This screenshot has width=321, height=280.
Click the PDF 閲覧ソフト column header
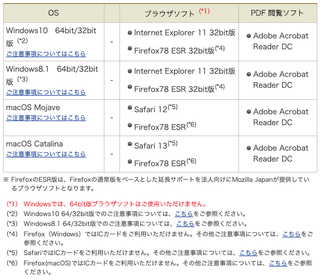click(277, 12)
